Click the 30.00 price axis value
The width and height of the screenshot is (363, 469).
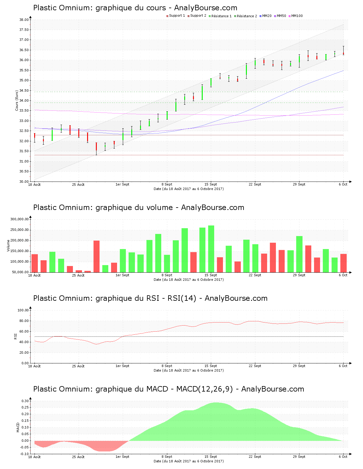click(x=24, y=182)
